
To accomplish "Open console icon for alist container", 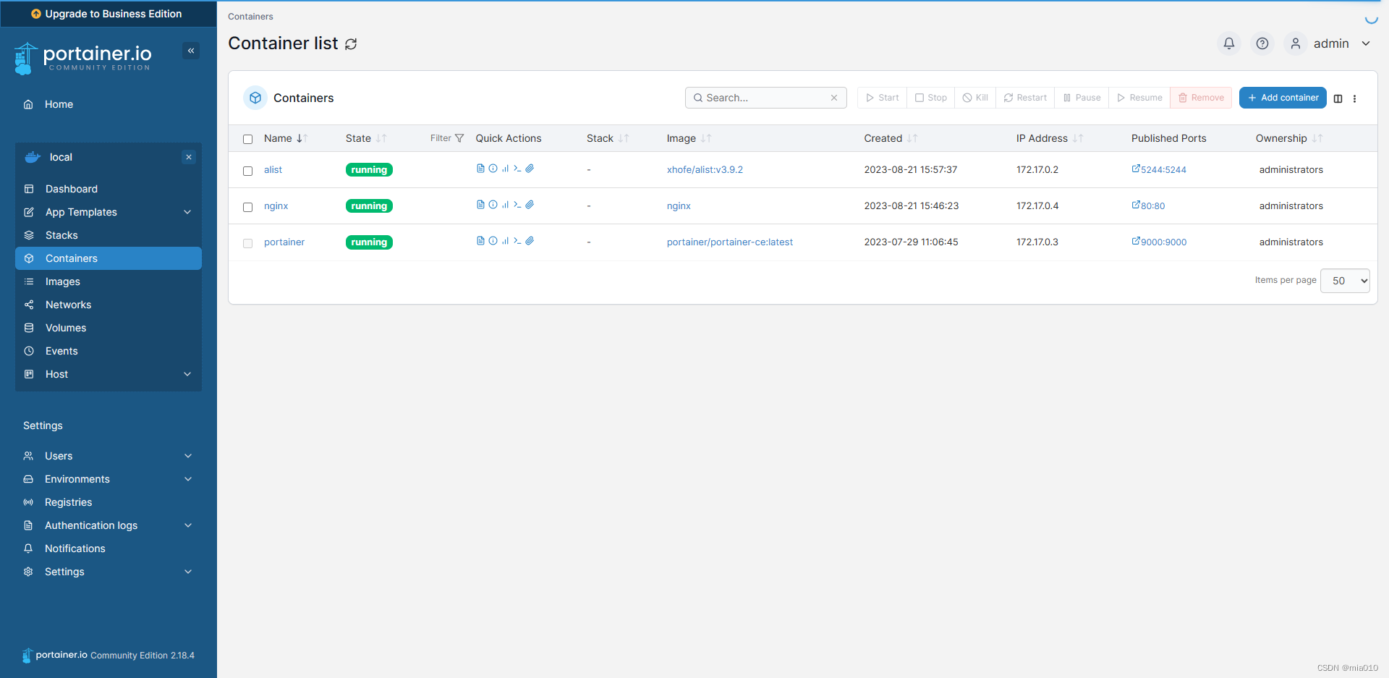I will click(517, 169).
